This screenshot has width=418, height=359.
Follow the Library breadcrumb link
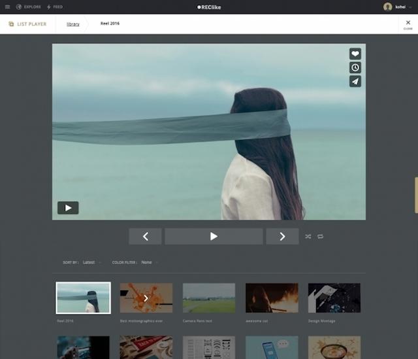pos(73,24)
